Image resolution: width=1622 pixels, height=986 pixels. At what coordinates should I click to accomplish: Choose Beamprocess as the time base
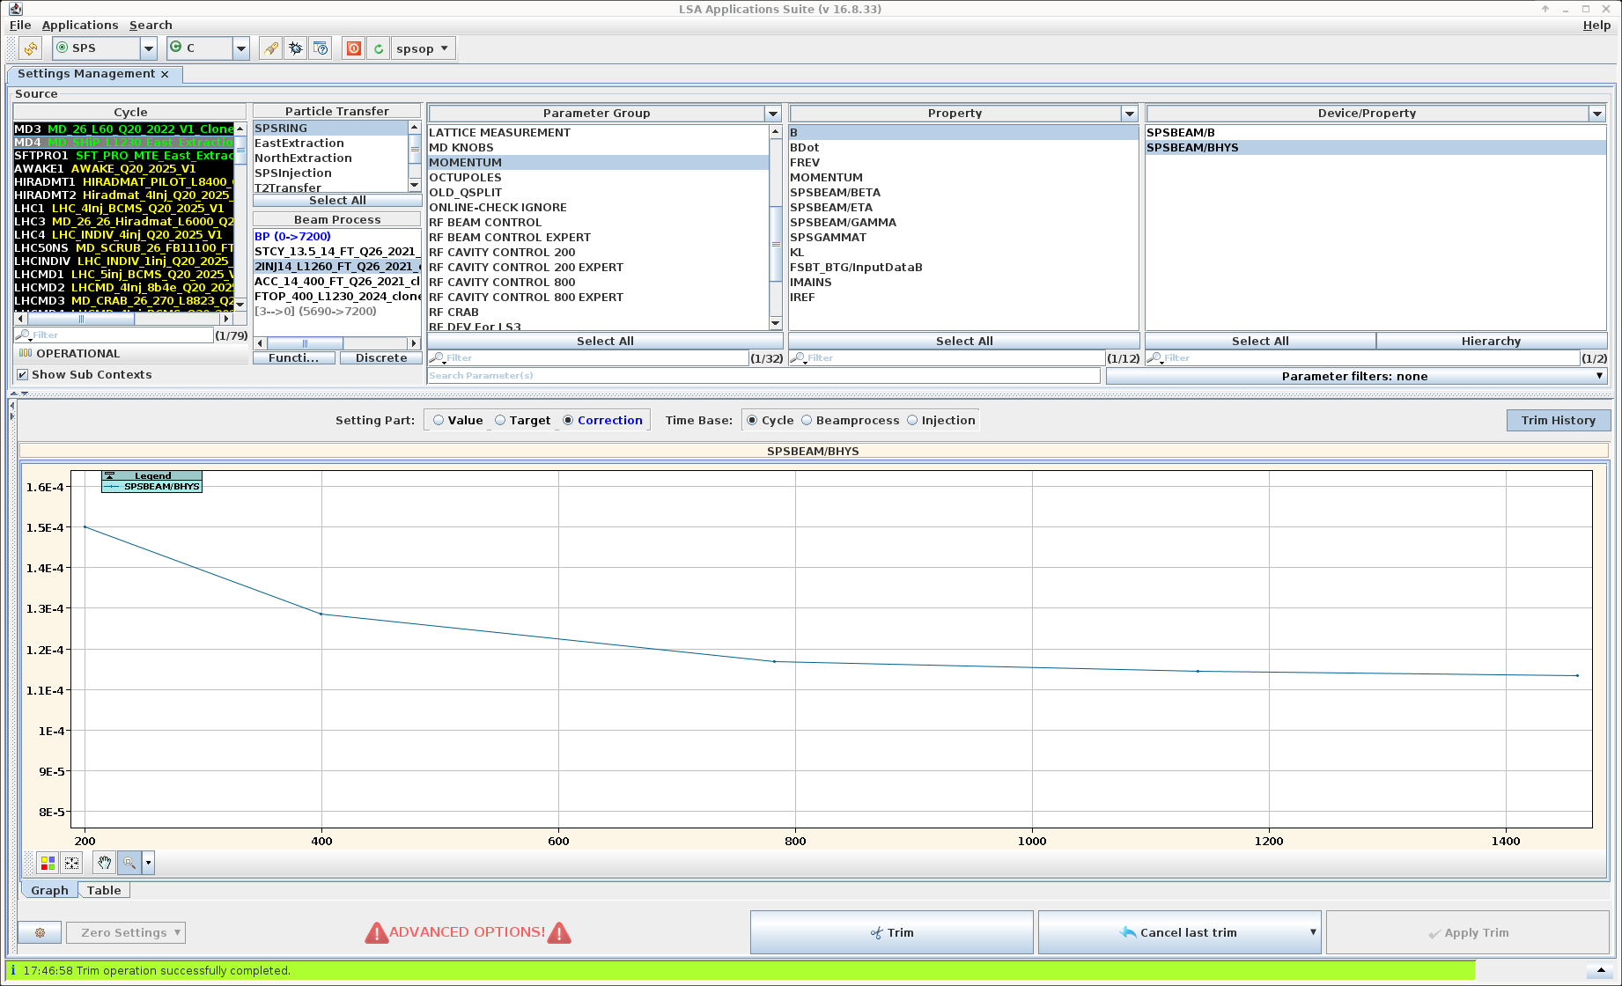coord(807,421)
